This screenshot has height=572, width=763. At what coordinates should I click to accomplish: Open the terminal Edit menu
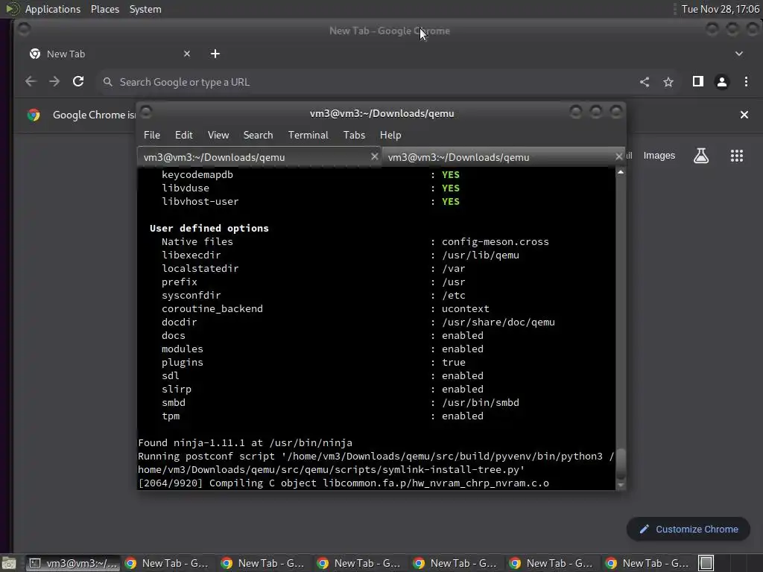point(183,136)
